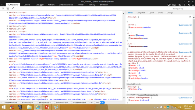Toggle the font-weight inherit checkbox
This screenshot has width=195, height=110.
[129, 70]
